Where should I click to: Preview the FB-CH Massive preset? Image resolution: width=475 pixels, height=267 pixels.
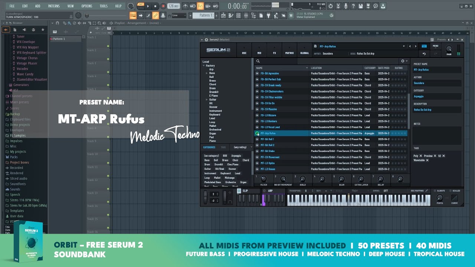pos(257,109)
